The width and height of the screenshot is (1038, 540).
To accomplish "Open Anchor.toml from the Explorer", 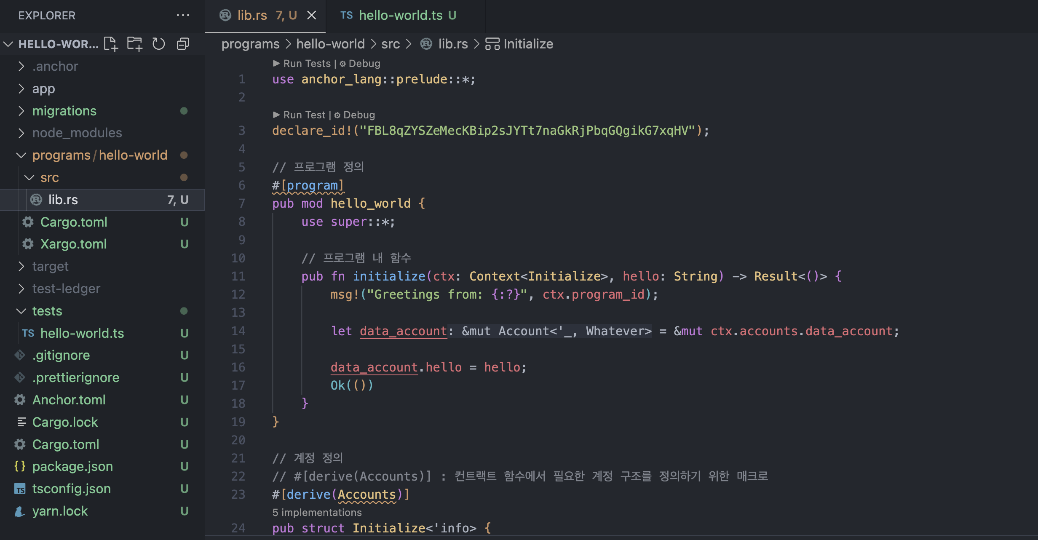I will pos(69,400).
